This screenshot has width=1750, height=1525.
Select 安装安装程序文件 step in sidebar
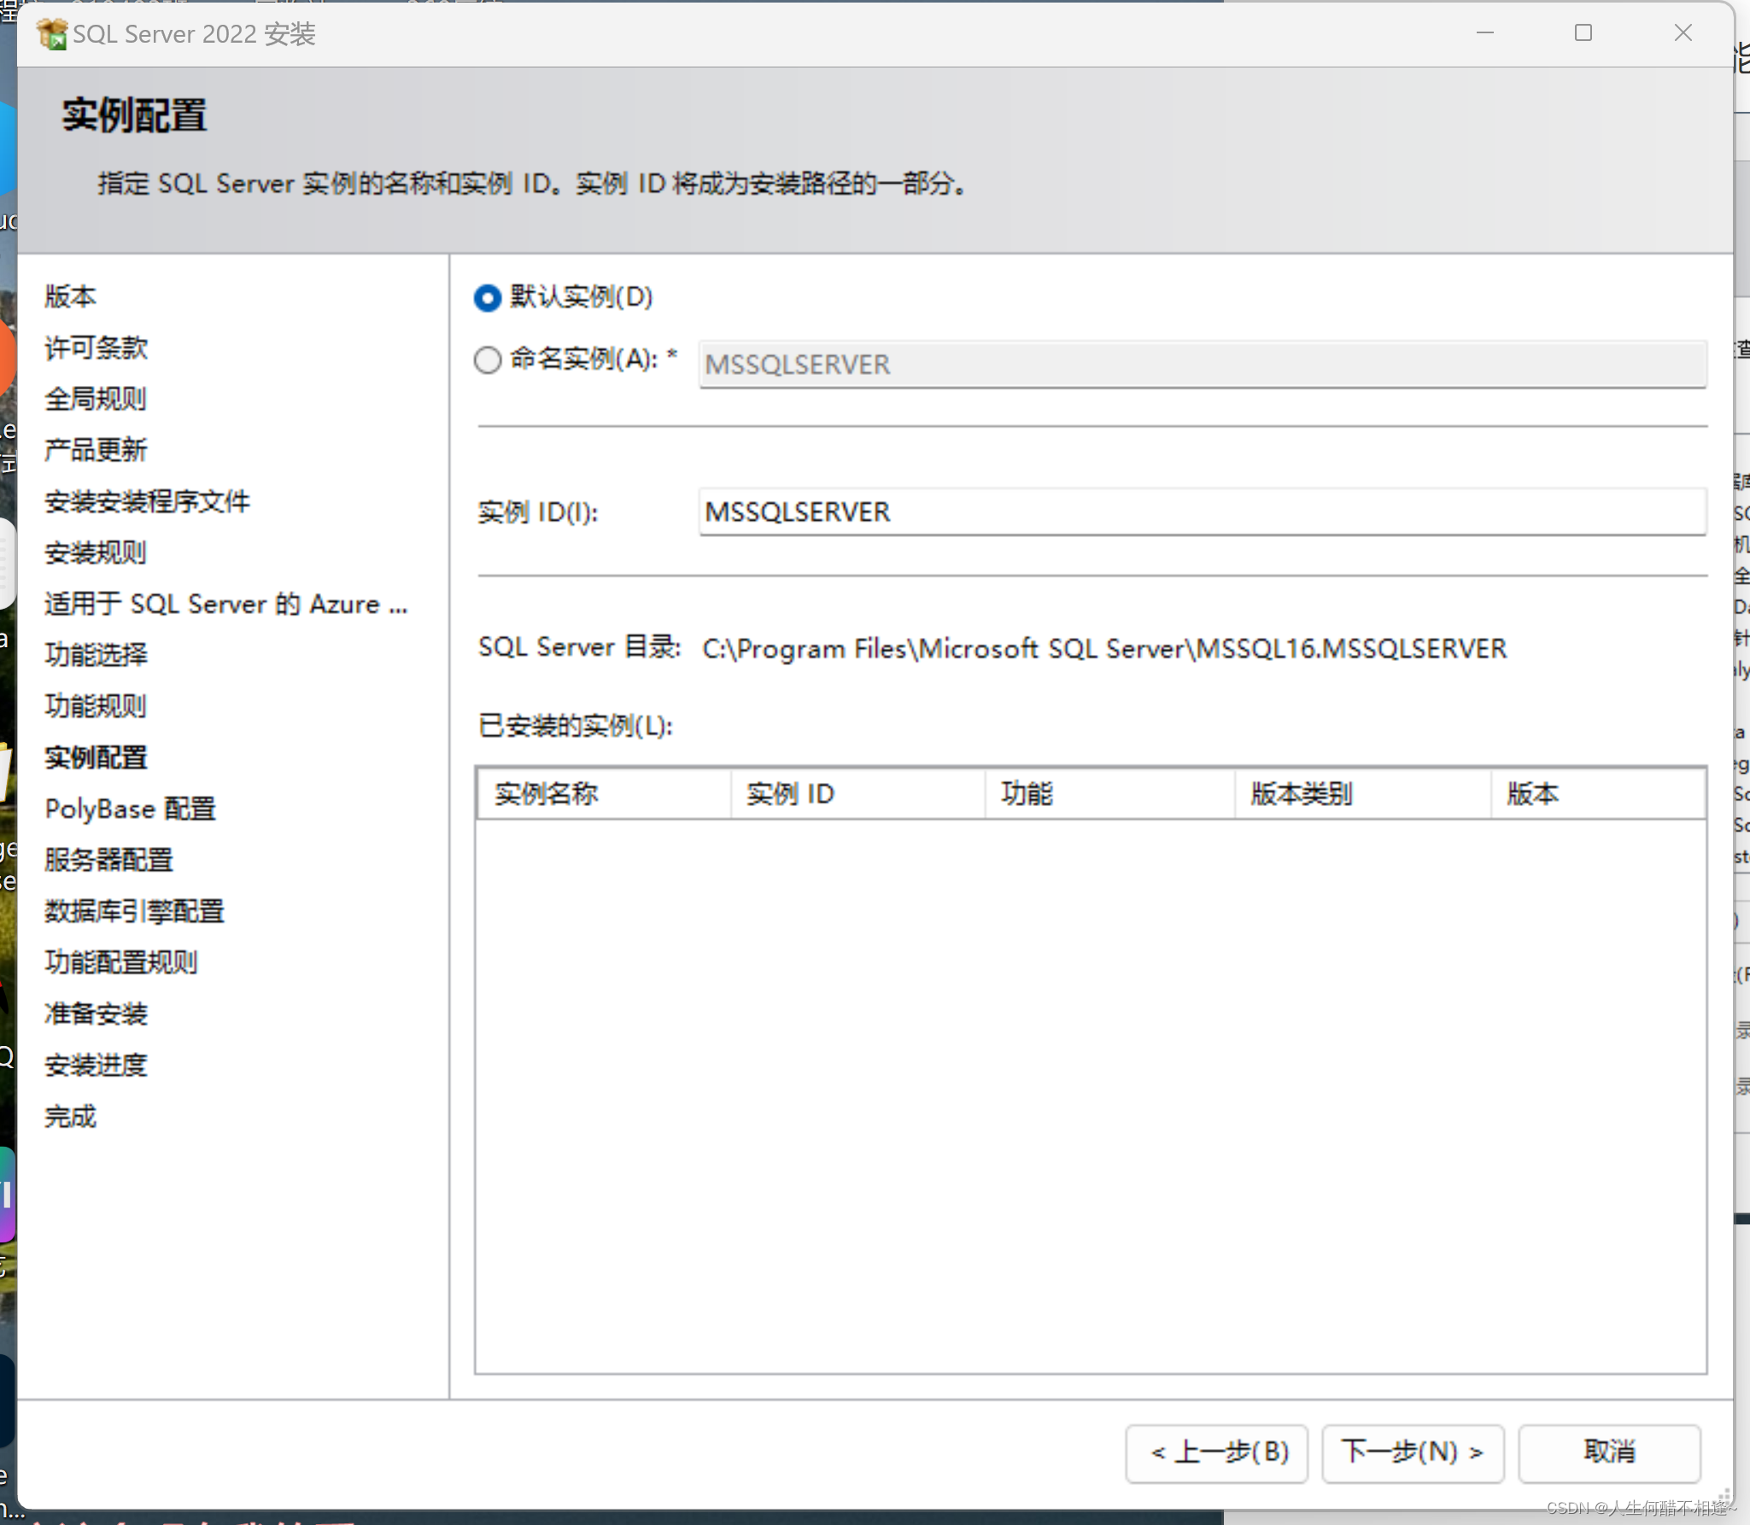tap(147, 501)
